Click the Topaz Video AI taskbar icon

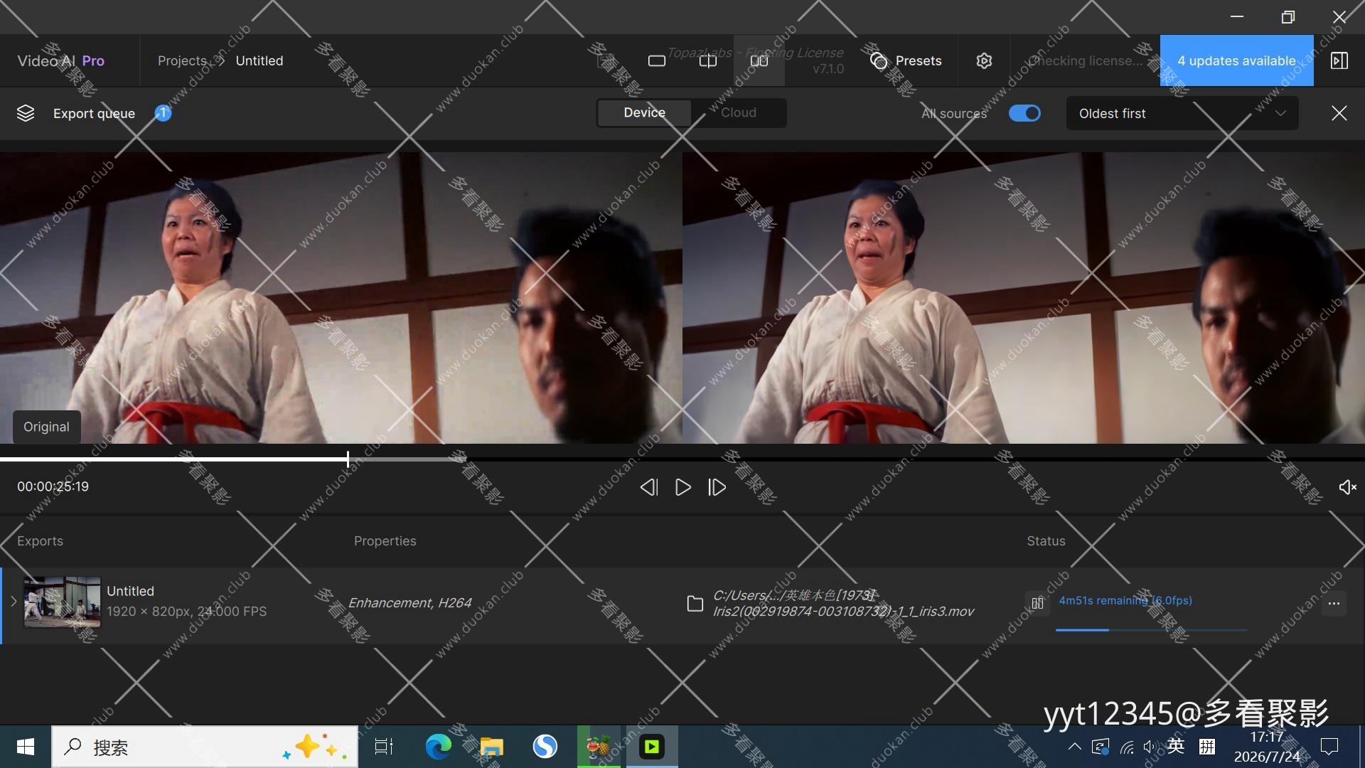[652, 747]
